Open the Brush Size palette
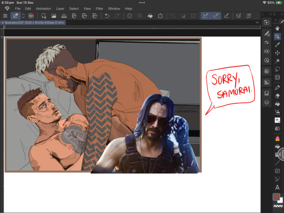Screen dimensions: 284x213 pyautogui.click(x=267, y=52)
